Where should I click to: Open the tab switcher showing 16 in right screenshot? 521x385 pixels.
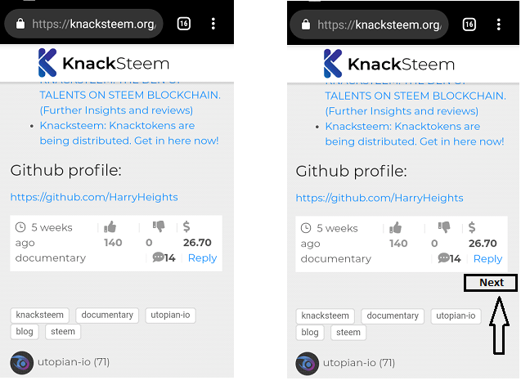pos(469,25)
